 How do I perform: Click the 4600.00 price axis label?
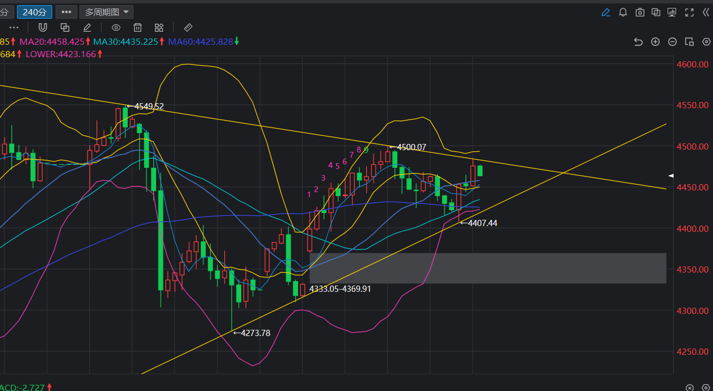pyautogui.click(x=693, y=64)
